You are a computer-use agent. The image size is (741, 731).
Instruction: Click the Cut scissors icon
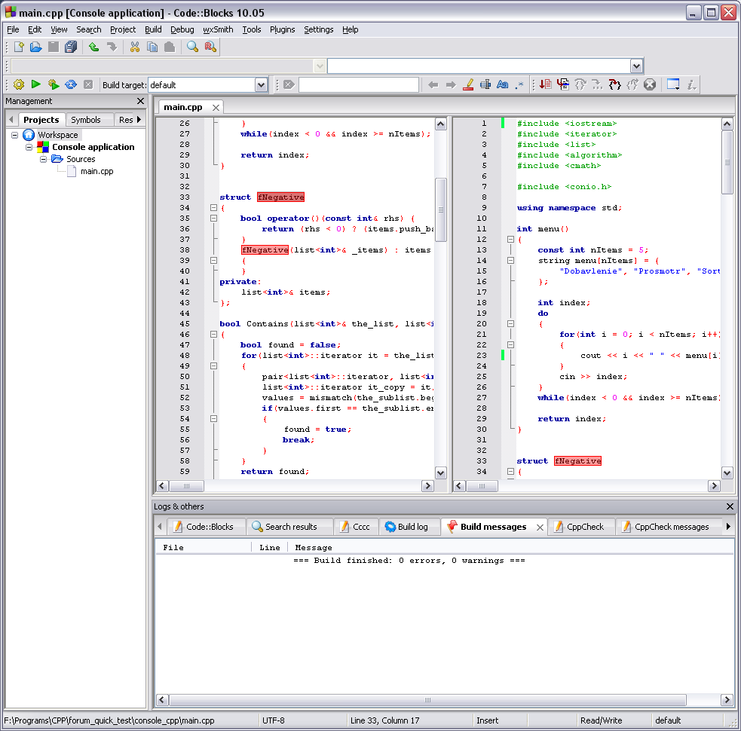click(135, 47)
